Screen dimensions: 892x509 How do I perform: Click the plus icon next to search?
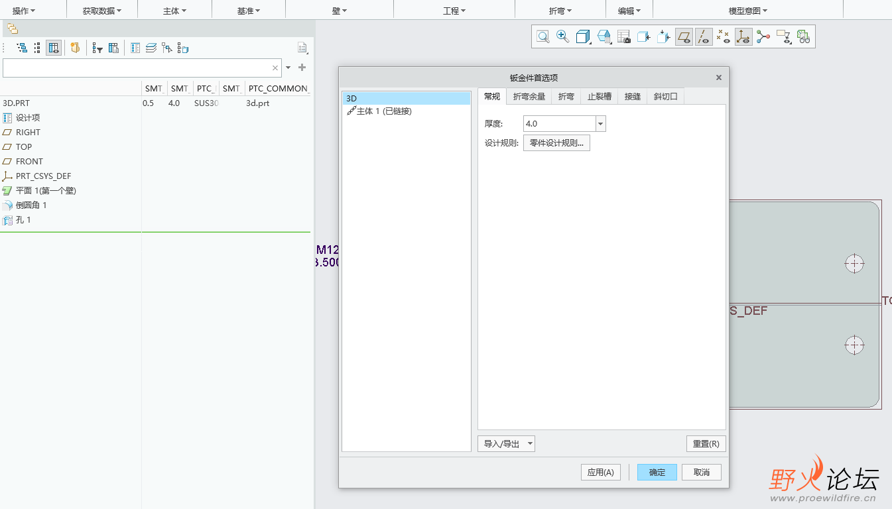[302, 68]
